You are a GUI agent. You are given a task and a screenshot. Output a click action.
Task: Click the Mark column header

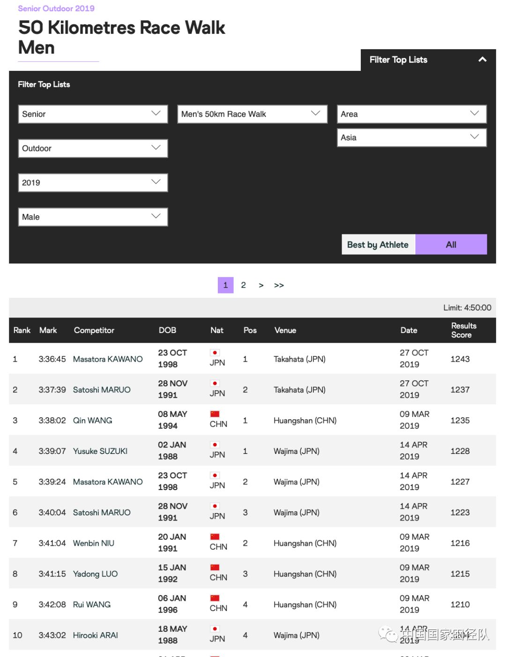[48, 330]
